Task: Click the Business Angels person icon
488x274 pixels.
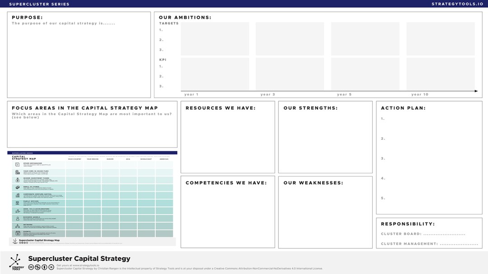Action: (x=18, y=218)
